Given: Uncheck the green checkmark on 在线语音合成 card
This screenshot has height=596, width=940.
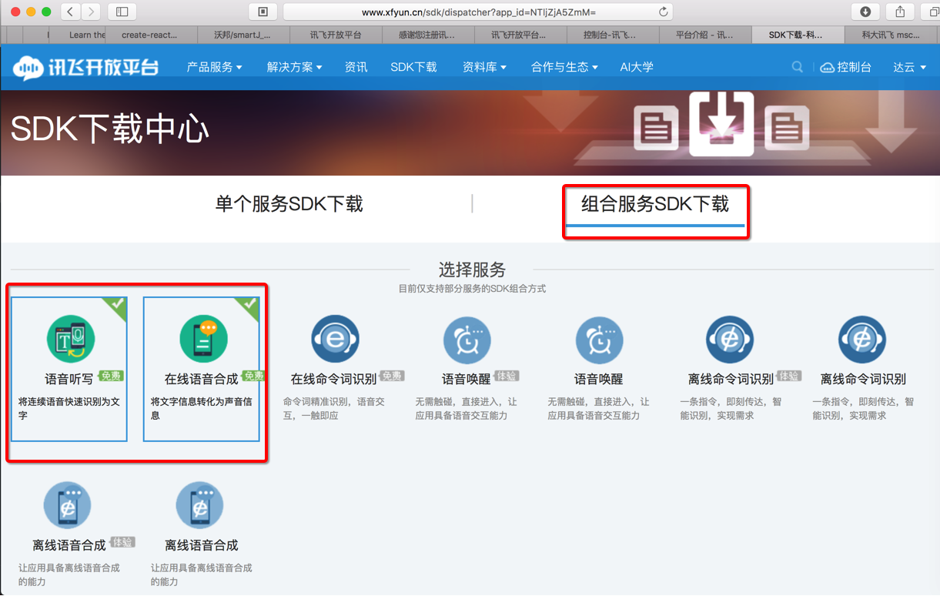Looking at the screenshot, I should coord(249,306).
